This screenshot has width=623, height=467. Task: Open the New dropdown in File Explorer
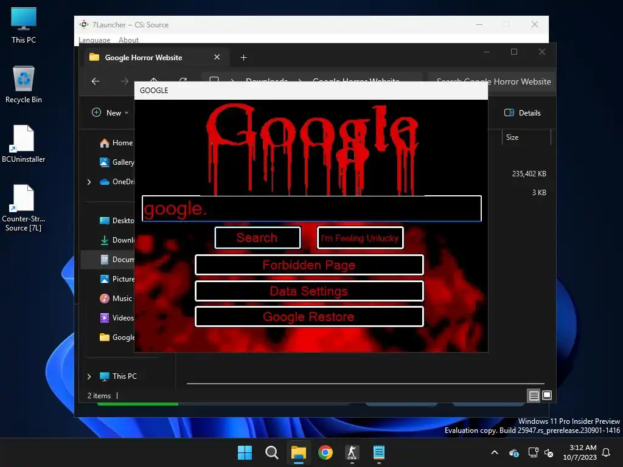tap(110, 112)
